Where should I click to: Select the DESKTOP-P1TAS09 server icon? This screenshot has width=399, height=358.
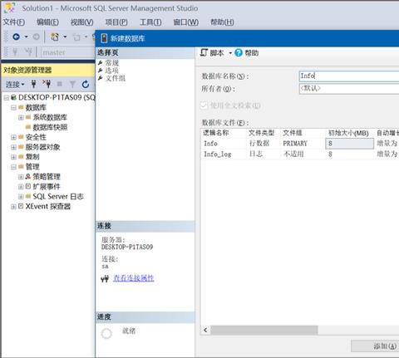coord(13,97)
